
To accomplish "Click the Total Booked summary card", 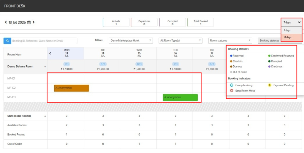I will (200, 23).
